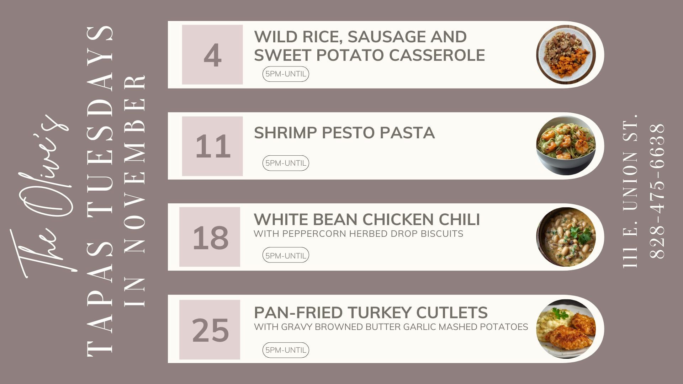Select the date box numbered 25
The image size is (683, 384).
210,330
